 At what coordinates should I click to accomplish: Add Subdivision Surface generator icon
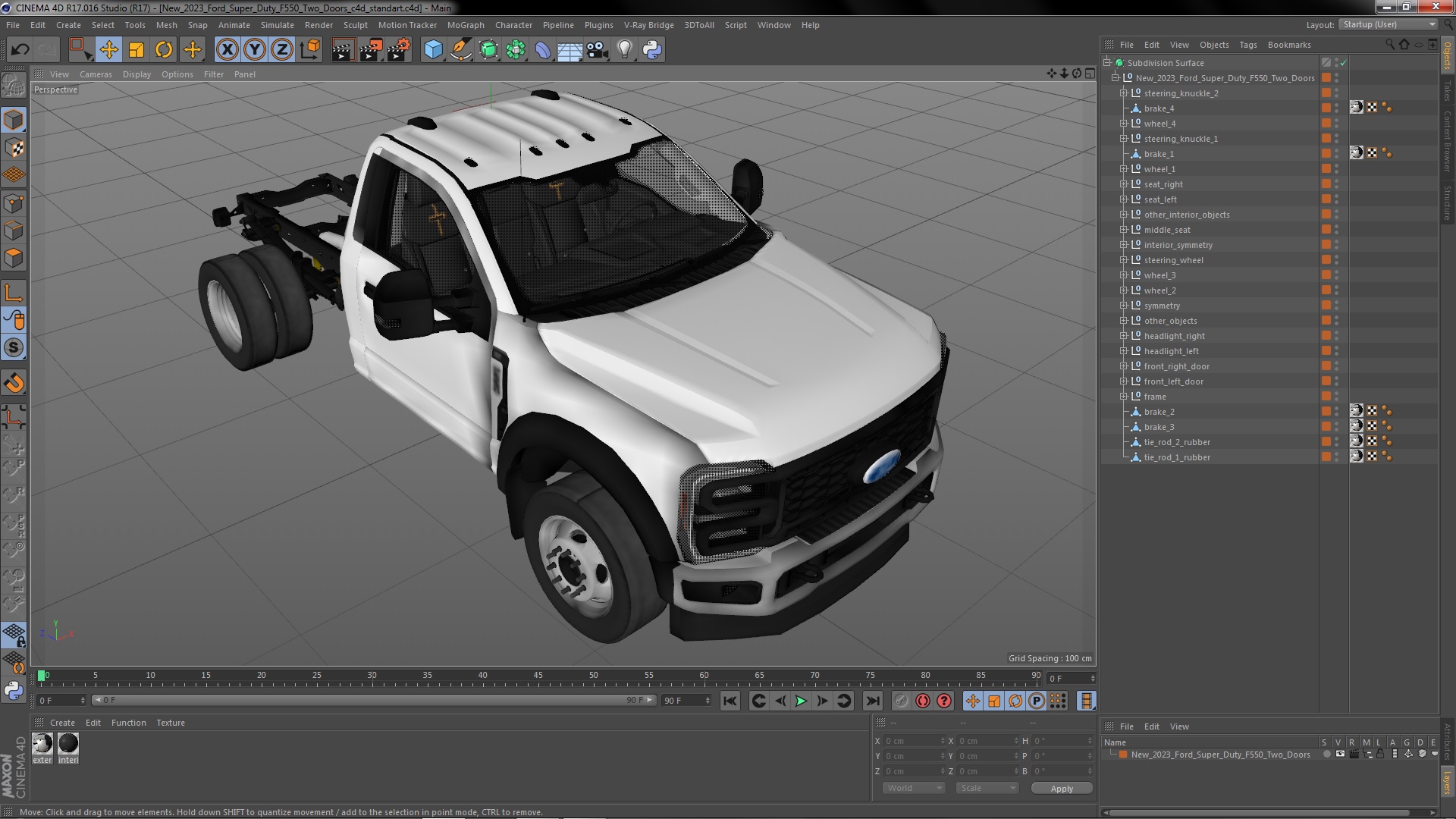[488, 50]
